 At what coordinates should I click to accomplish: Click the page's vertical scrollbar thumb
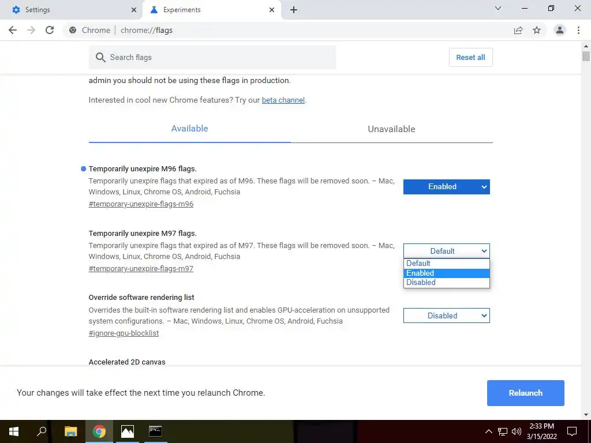coord(586,57)
